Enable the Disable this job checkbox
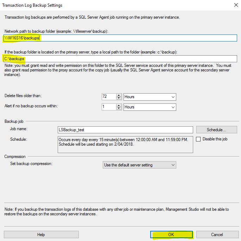 pyautogui.click(x=198, y=139)
